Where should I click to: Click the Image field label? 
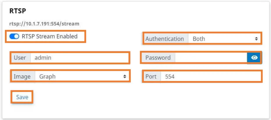[x=22, y=77]
